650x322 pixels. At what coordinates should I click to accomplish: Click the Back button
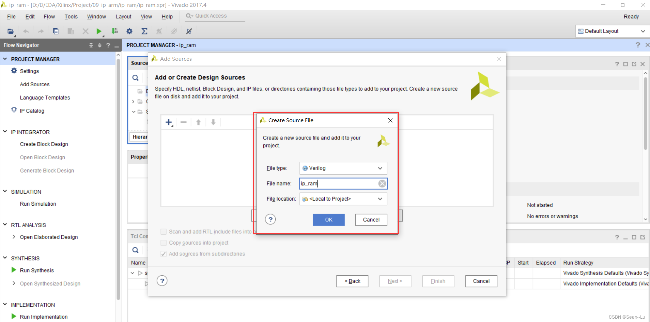pyautogui.click(x=352, y=281)
